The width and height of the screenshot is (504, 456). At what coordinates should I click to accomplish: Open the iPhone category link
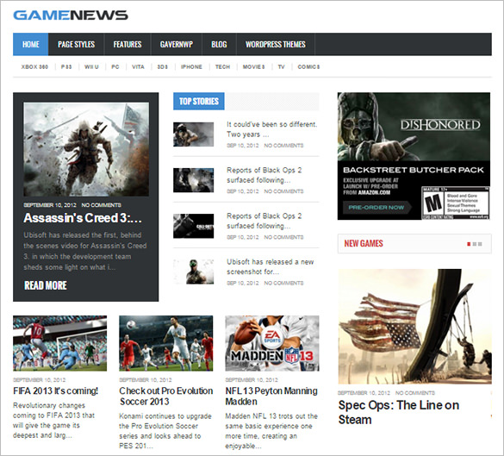[191, 67]
